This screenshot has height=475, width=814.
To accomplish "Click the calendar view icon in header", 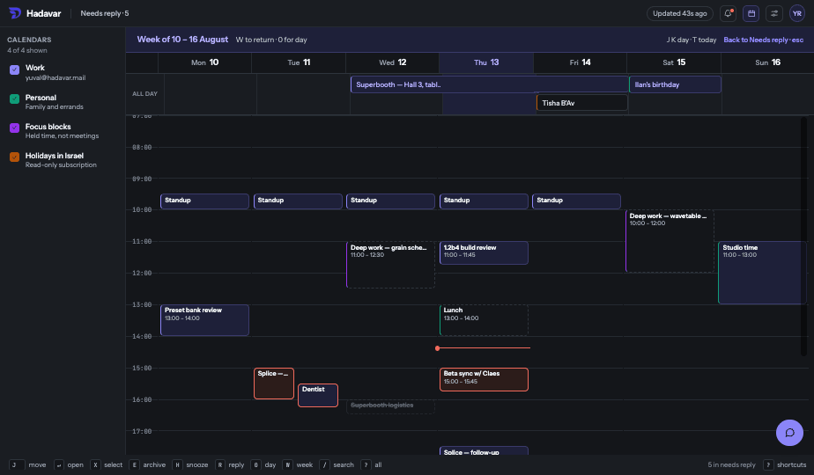I will [x=751, y=13].
